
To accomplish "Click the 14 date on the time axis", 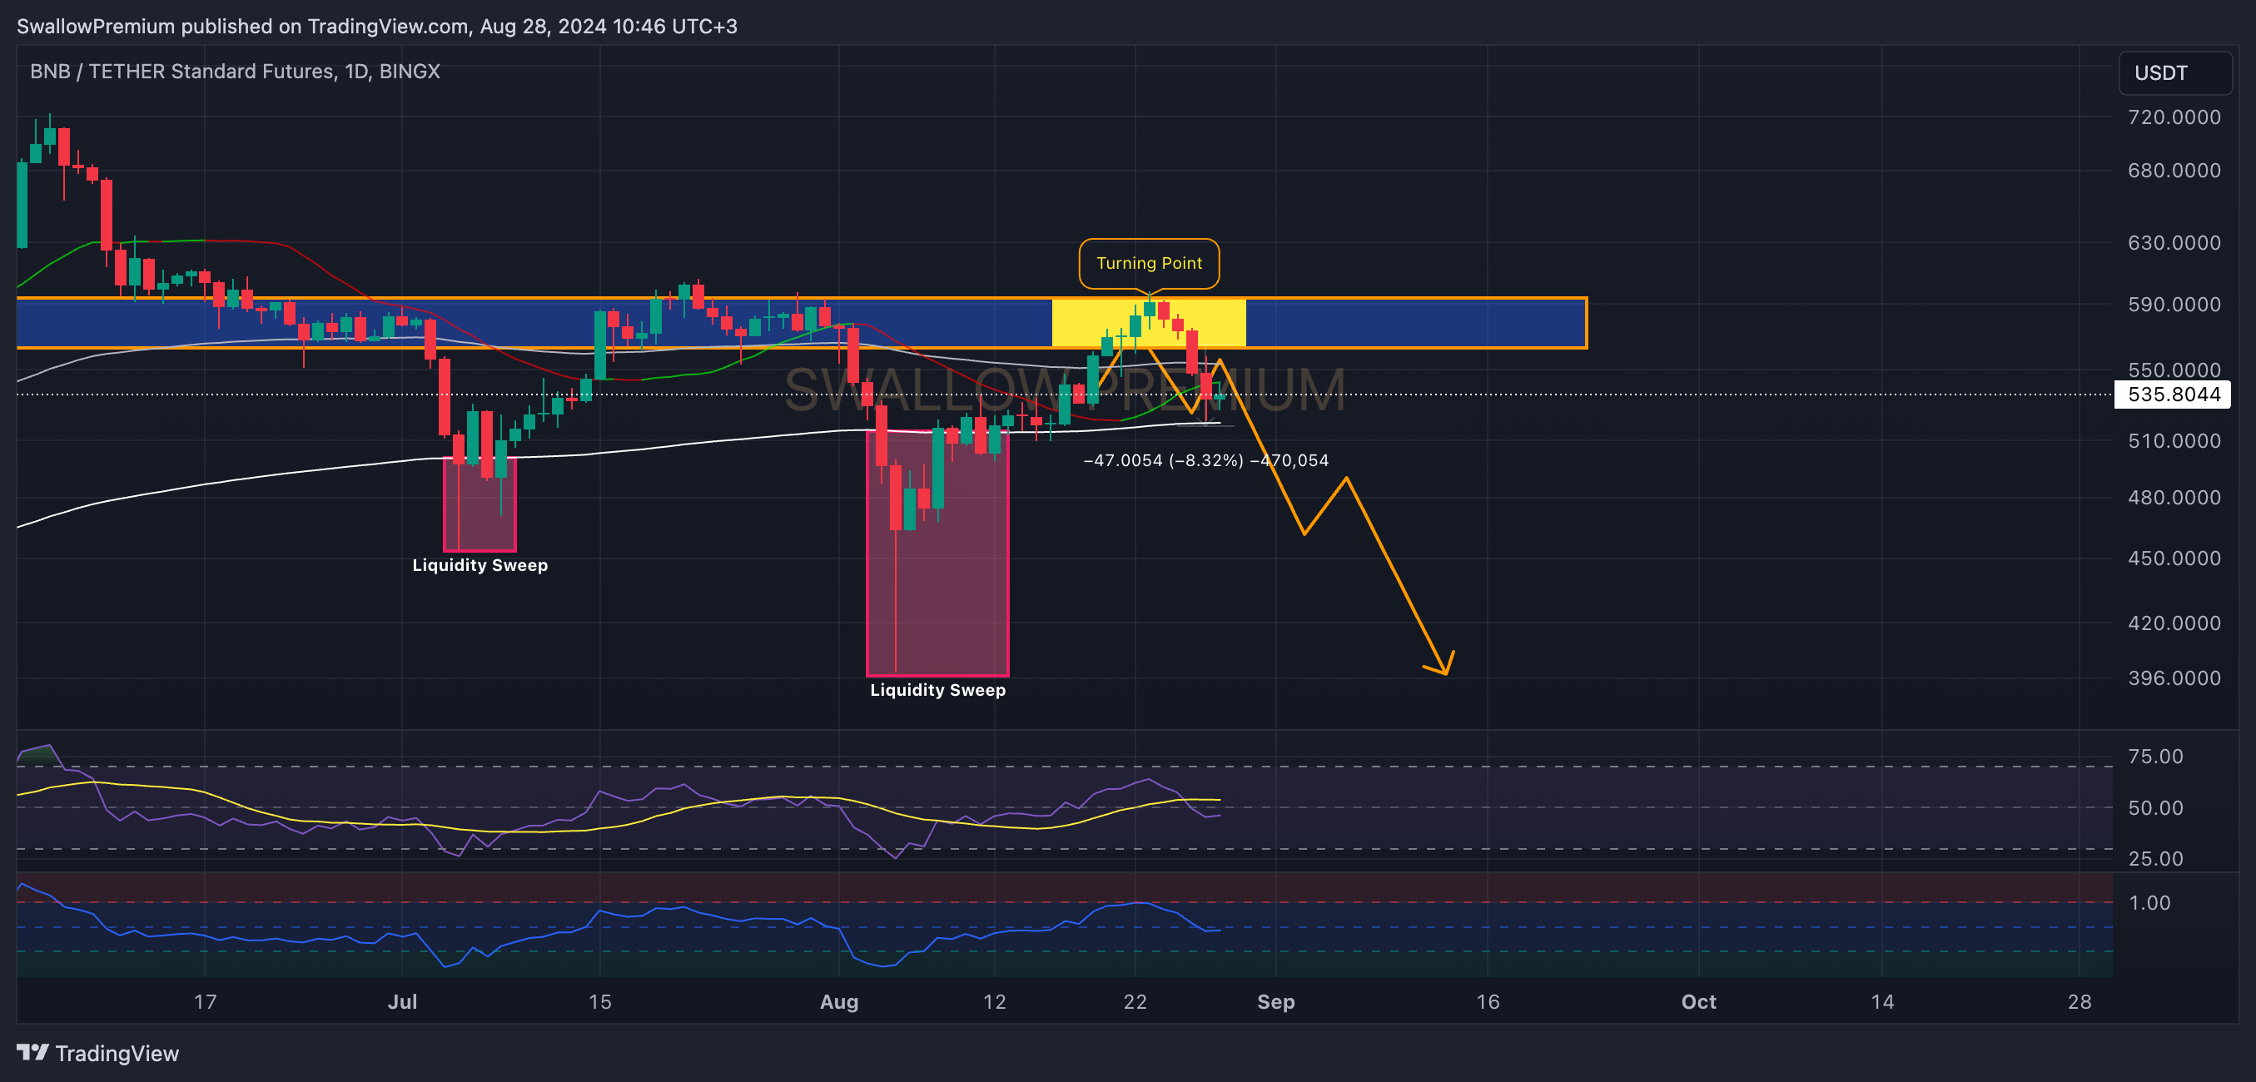I will click(1882, 1002).
